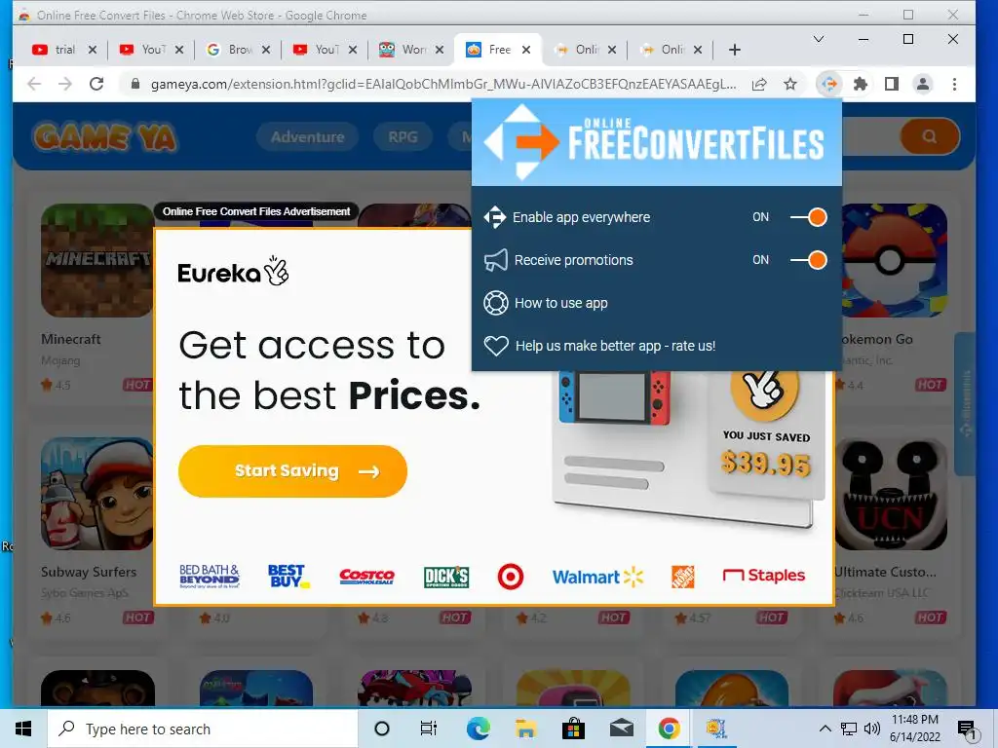Click the Windows search box

tap(203, 729)
